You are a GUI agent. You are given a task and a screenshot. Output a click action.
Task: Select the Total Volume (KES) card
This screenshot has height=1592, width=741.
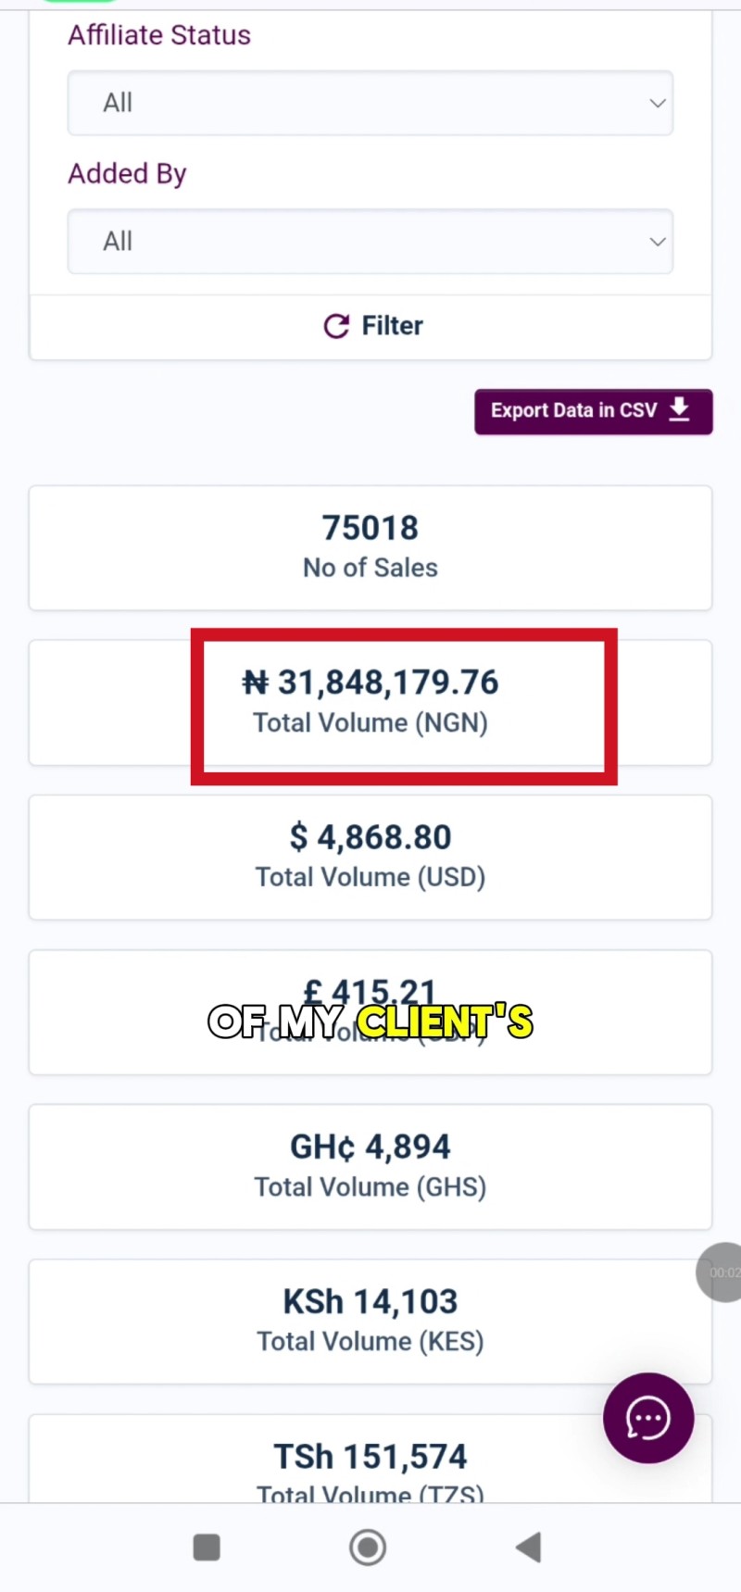point(370,1322)
